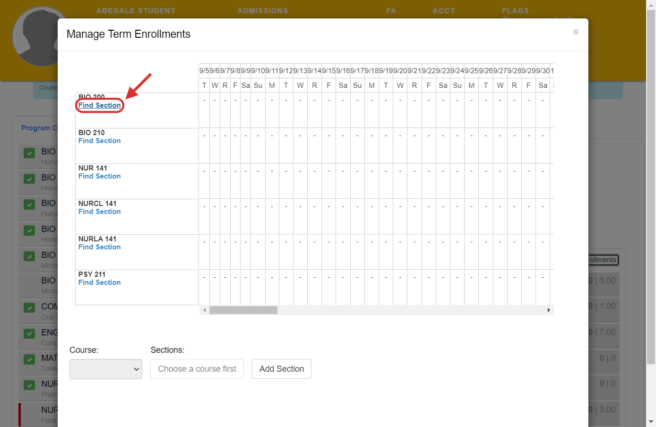Click the FLAGS menu item
The height and width of the screenshot is (427, 656).
tap(516, 10)
